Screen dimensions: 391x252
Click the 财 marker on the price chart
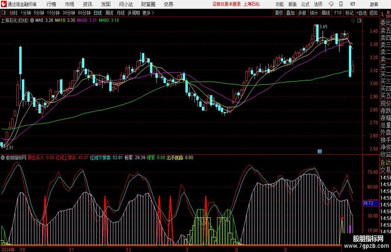(319, 151)
